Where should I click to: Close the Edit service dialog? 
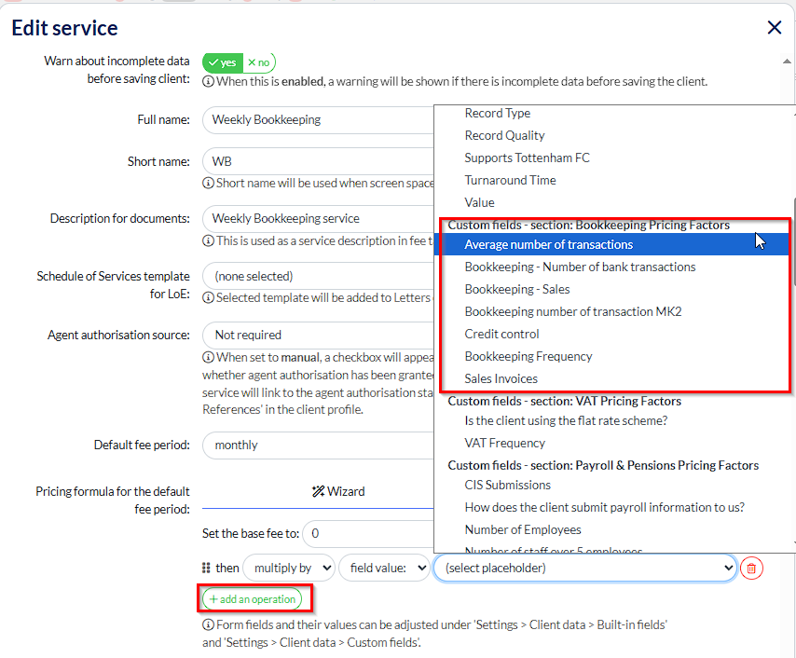[x=774, y=28]
